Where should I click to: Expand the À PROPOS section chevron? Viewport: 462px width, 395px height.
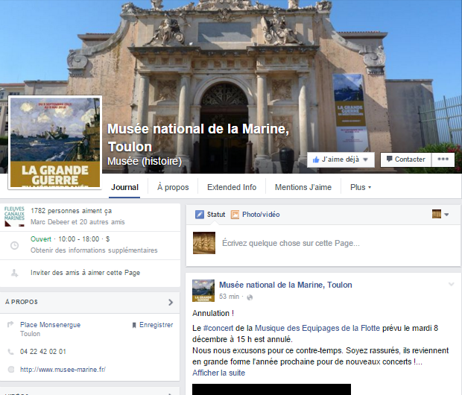coord(171,302)
